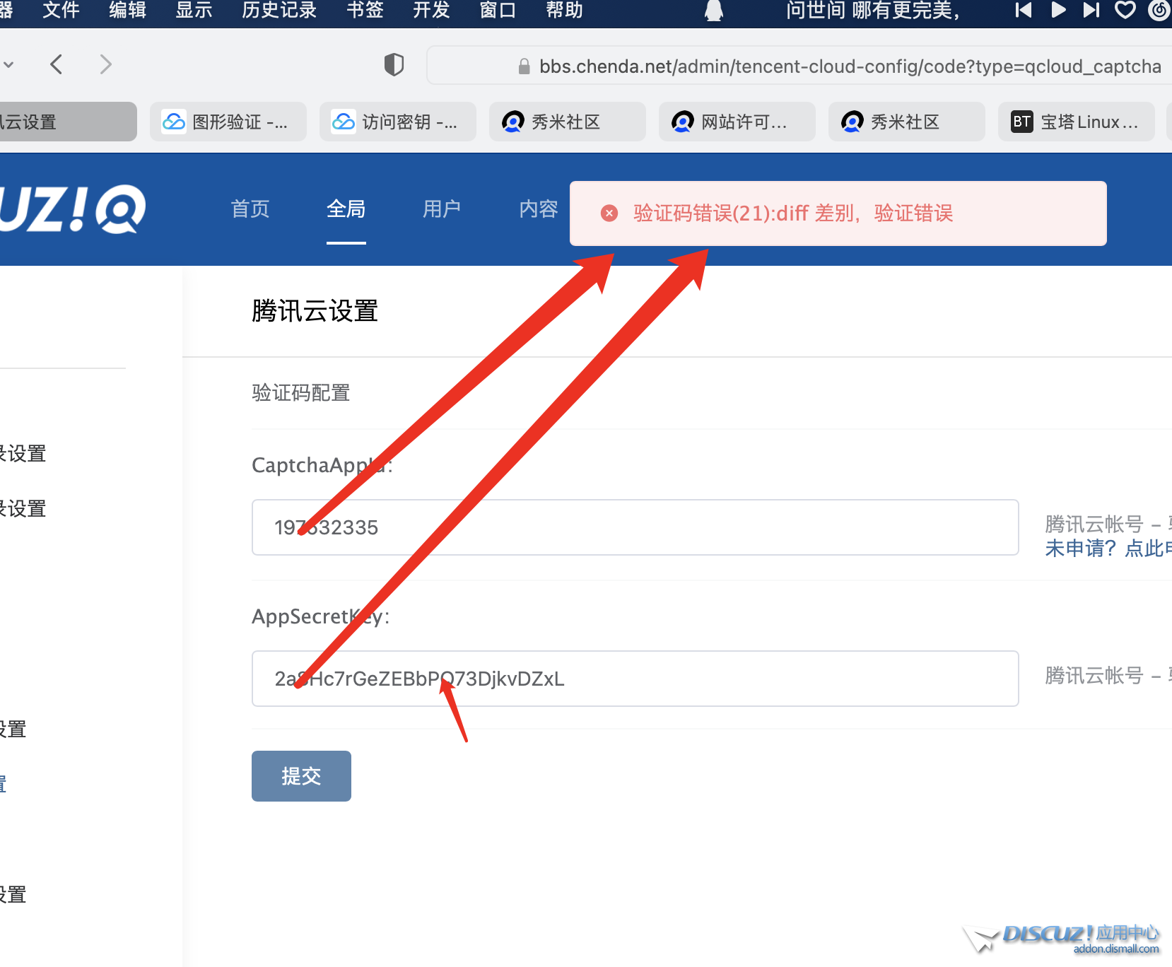Click the 验证码配置 section label
This screenshot has height=967, width=1172.
[x=301, y=393]
